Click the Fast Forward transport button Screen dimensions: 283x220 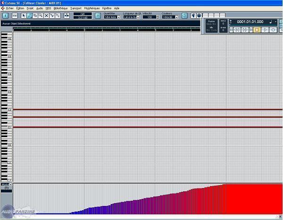pyautogui.click(x=245, y=30)
